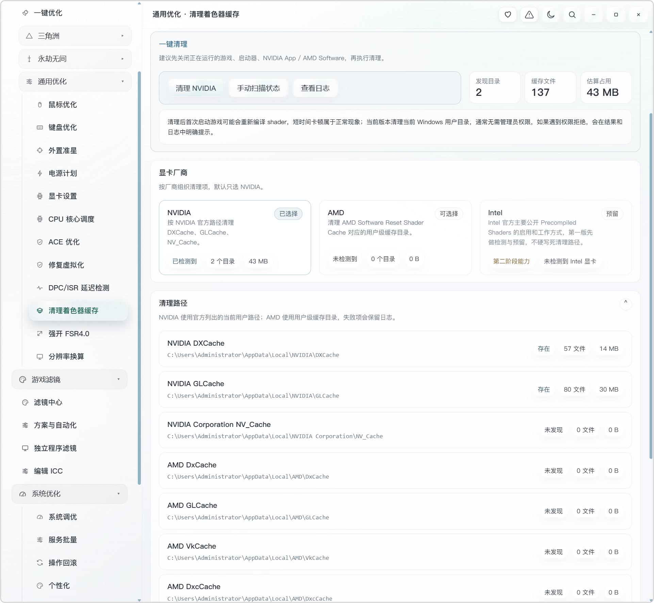Click the 清理 NVIDIA button
The height and width of the screenshot is (603, 654).
pyautogui.click(x=196, y=88)
